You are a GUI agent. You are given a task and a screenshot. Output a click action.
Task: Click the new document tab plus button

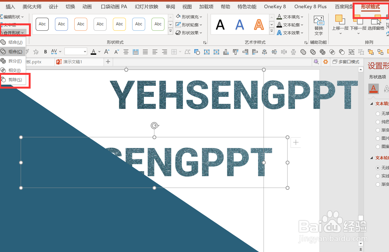point(108,62)
